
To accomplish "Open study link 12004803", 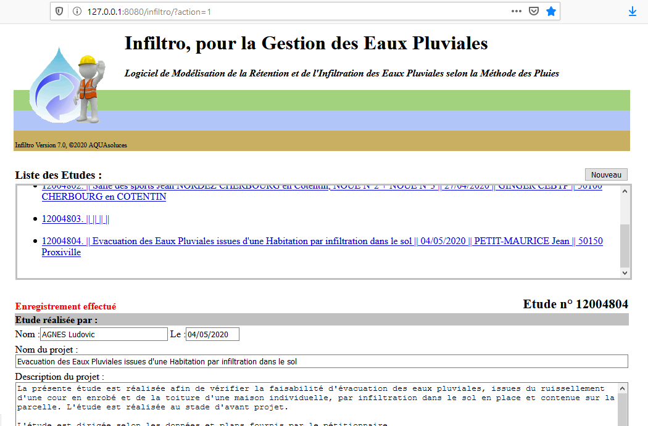I will coord(75,219).
